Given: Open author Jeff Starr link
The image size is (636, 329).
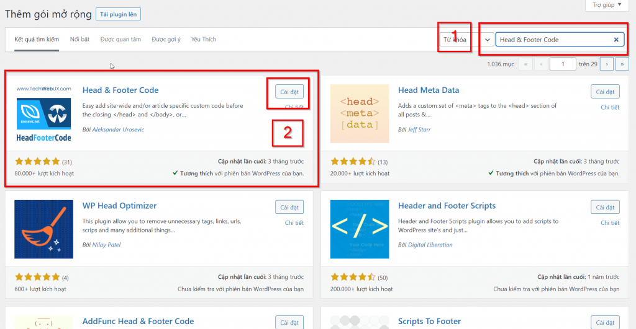Looking at the screenshot, I should click(x=419, y=129).
